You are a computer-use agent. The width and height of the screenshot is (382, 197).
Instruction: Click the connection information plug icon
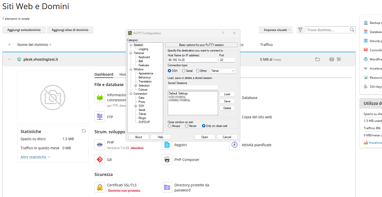[100, 97]
